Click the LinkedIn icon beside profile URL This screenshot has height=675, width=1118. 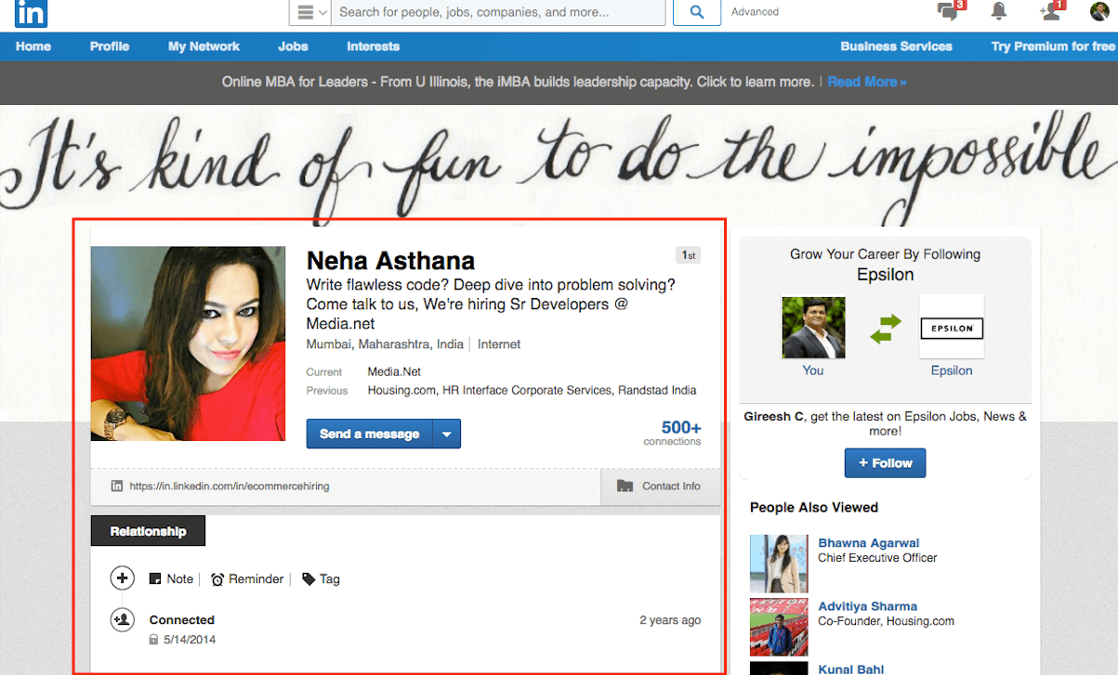117,486
